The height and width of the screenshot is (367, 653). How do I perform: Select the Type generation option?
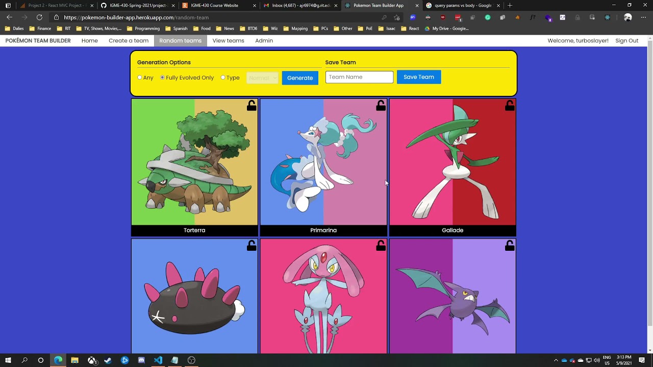point(223,77)
